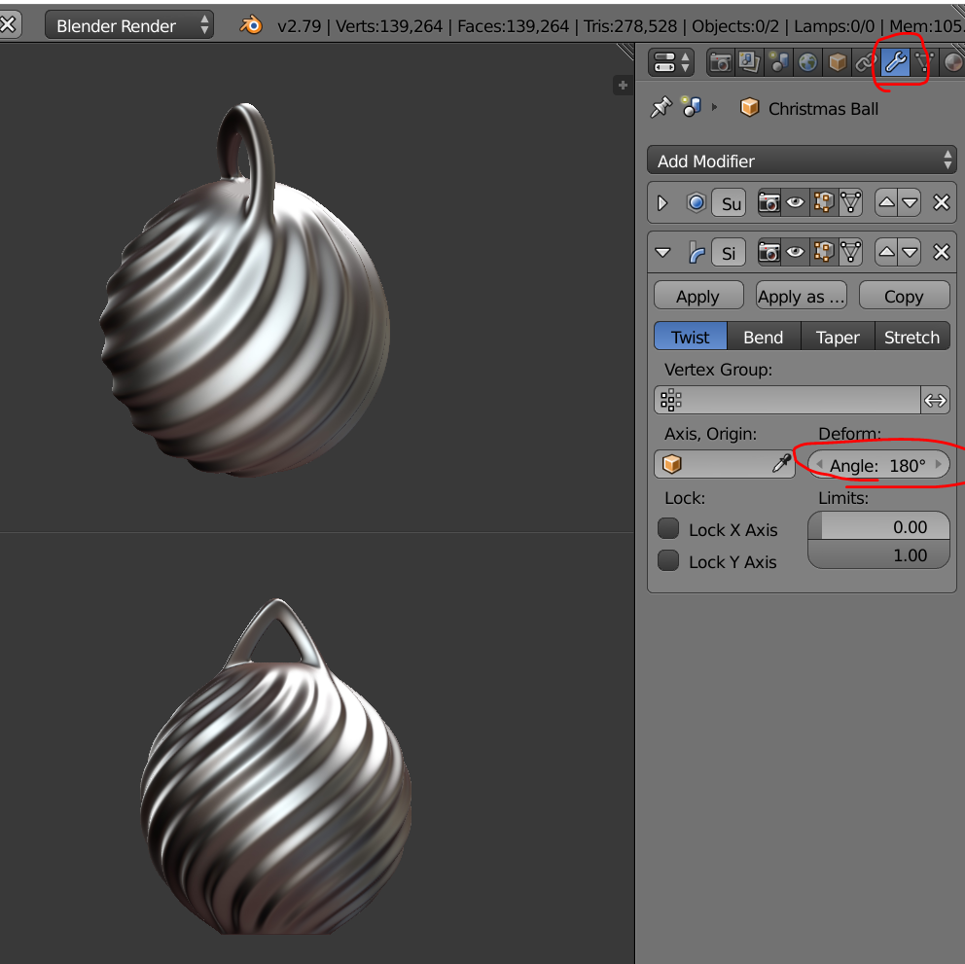Remove the Subsurf modifier
The height and width of the screenshot is (964, 965).
(941, 202)
